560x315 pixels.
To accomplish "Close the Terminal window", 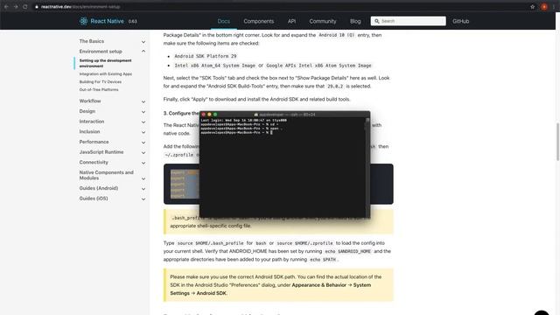I will 204,115.
